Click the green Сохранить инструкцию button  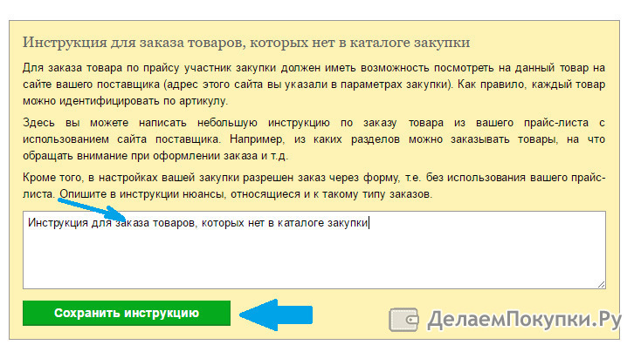[x=127, y=313]
